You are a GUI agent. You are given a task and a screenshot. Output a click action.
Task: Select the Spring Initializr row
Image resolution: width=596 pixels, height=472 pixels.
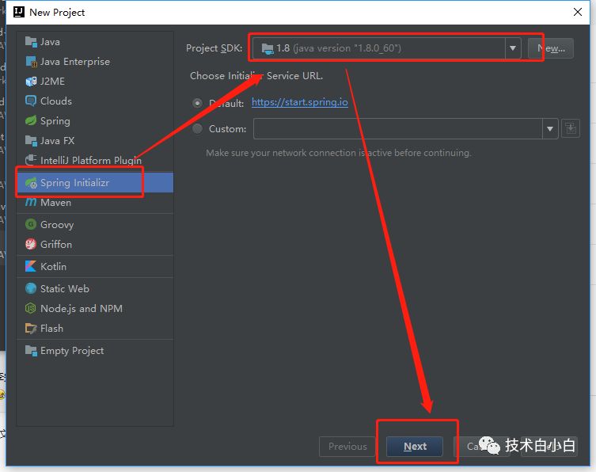tap(95, 183)
